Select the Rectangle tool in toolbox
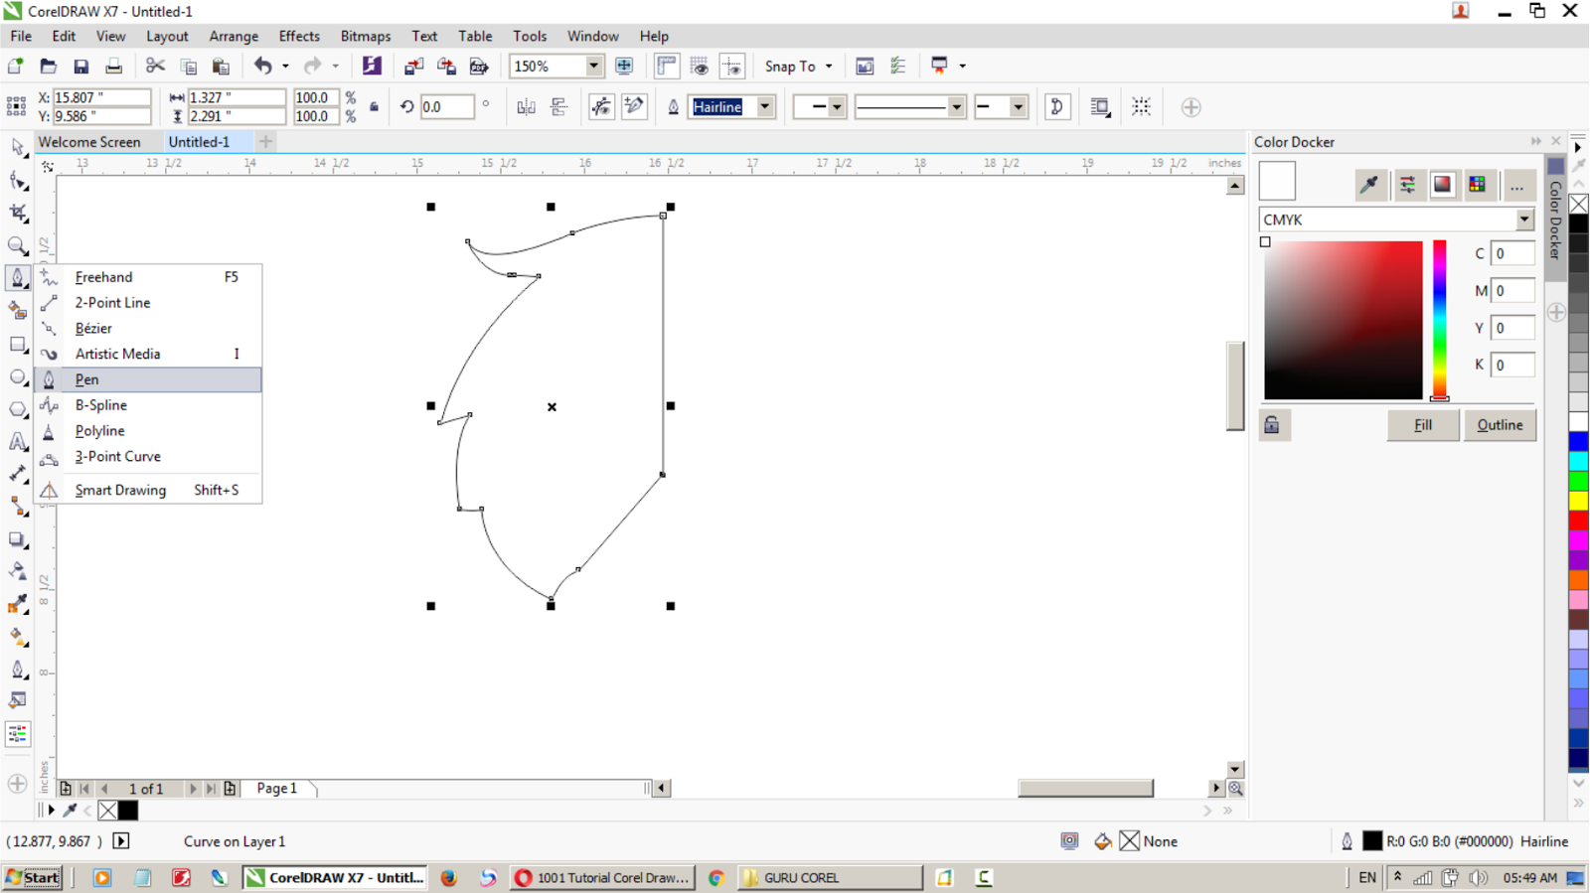1590x893 pixels. point(18,345)
